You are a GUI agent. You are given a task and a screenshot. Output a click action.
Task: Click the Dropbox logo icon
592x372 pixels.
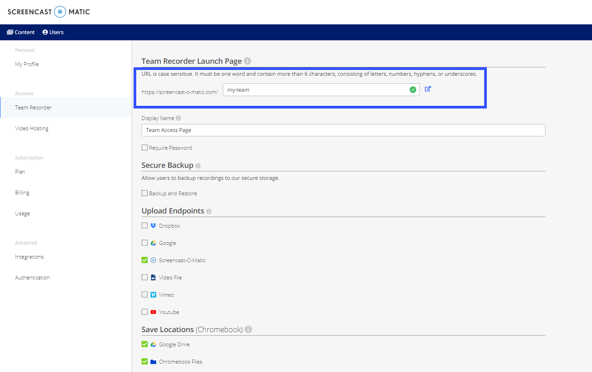[154, 225]
